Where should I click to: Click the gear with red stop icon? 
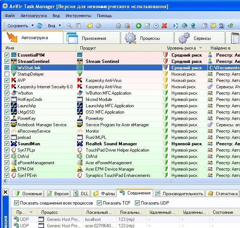pos(127,26)
